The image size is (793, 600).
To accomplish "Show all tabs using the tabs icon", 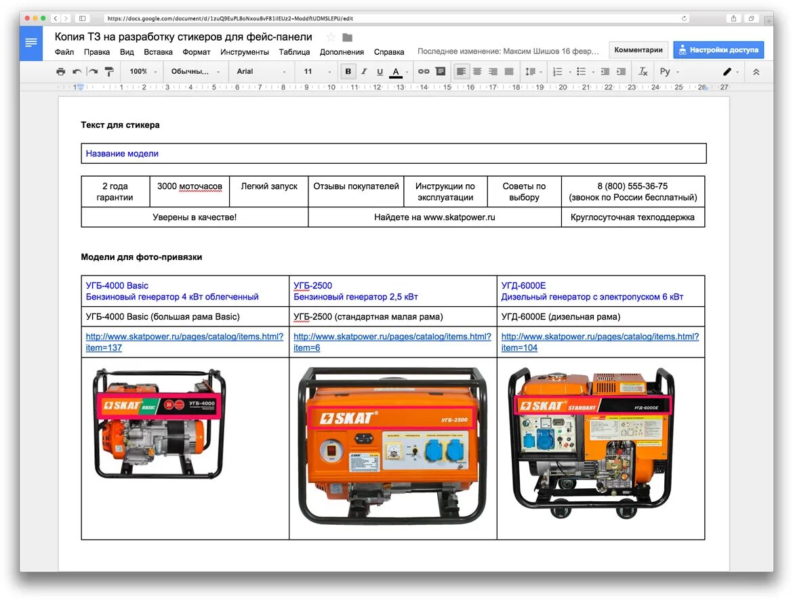I will [751, 18].
